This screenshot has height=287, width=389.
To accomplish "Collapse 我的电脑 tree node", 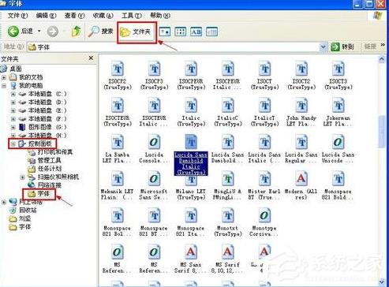I will pyautogui.click(x=4, y=86).
